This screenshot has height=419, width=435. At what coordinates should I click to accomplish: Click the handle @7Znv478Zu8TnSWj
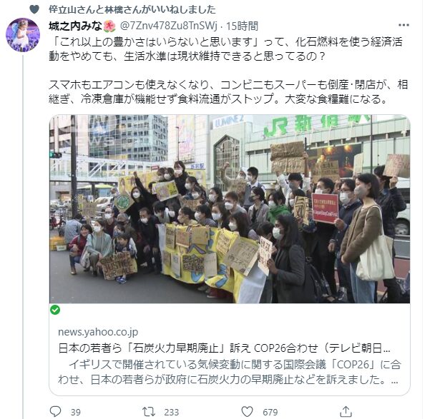click(169, 26)
